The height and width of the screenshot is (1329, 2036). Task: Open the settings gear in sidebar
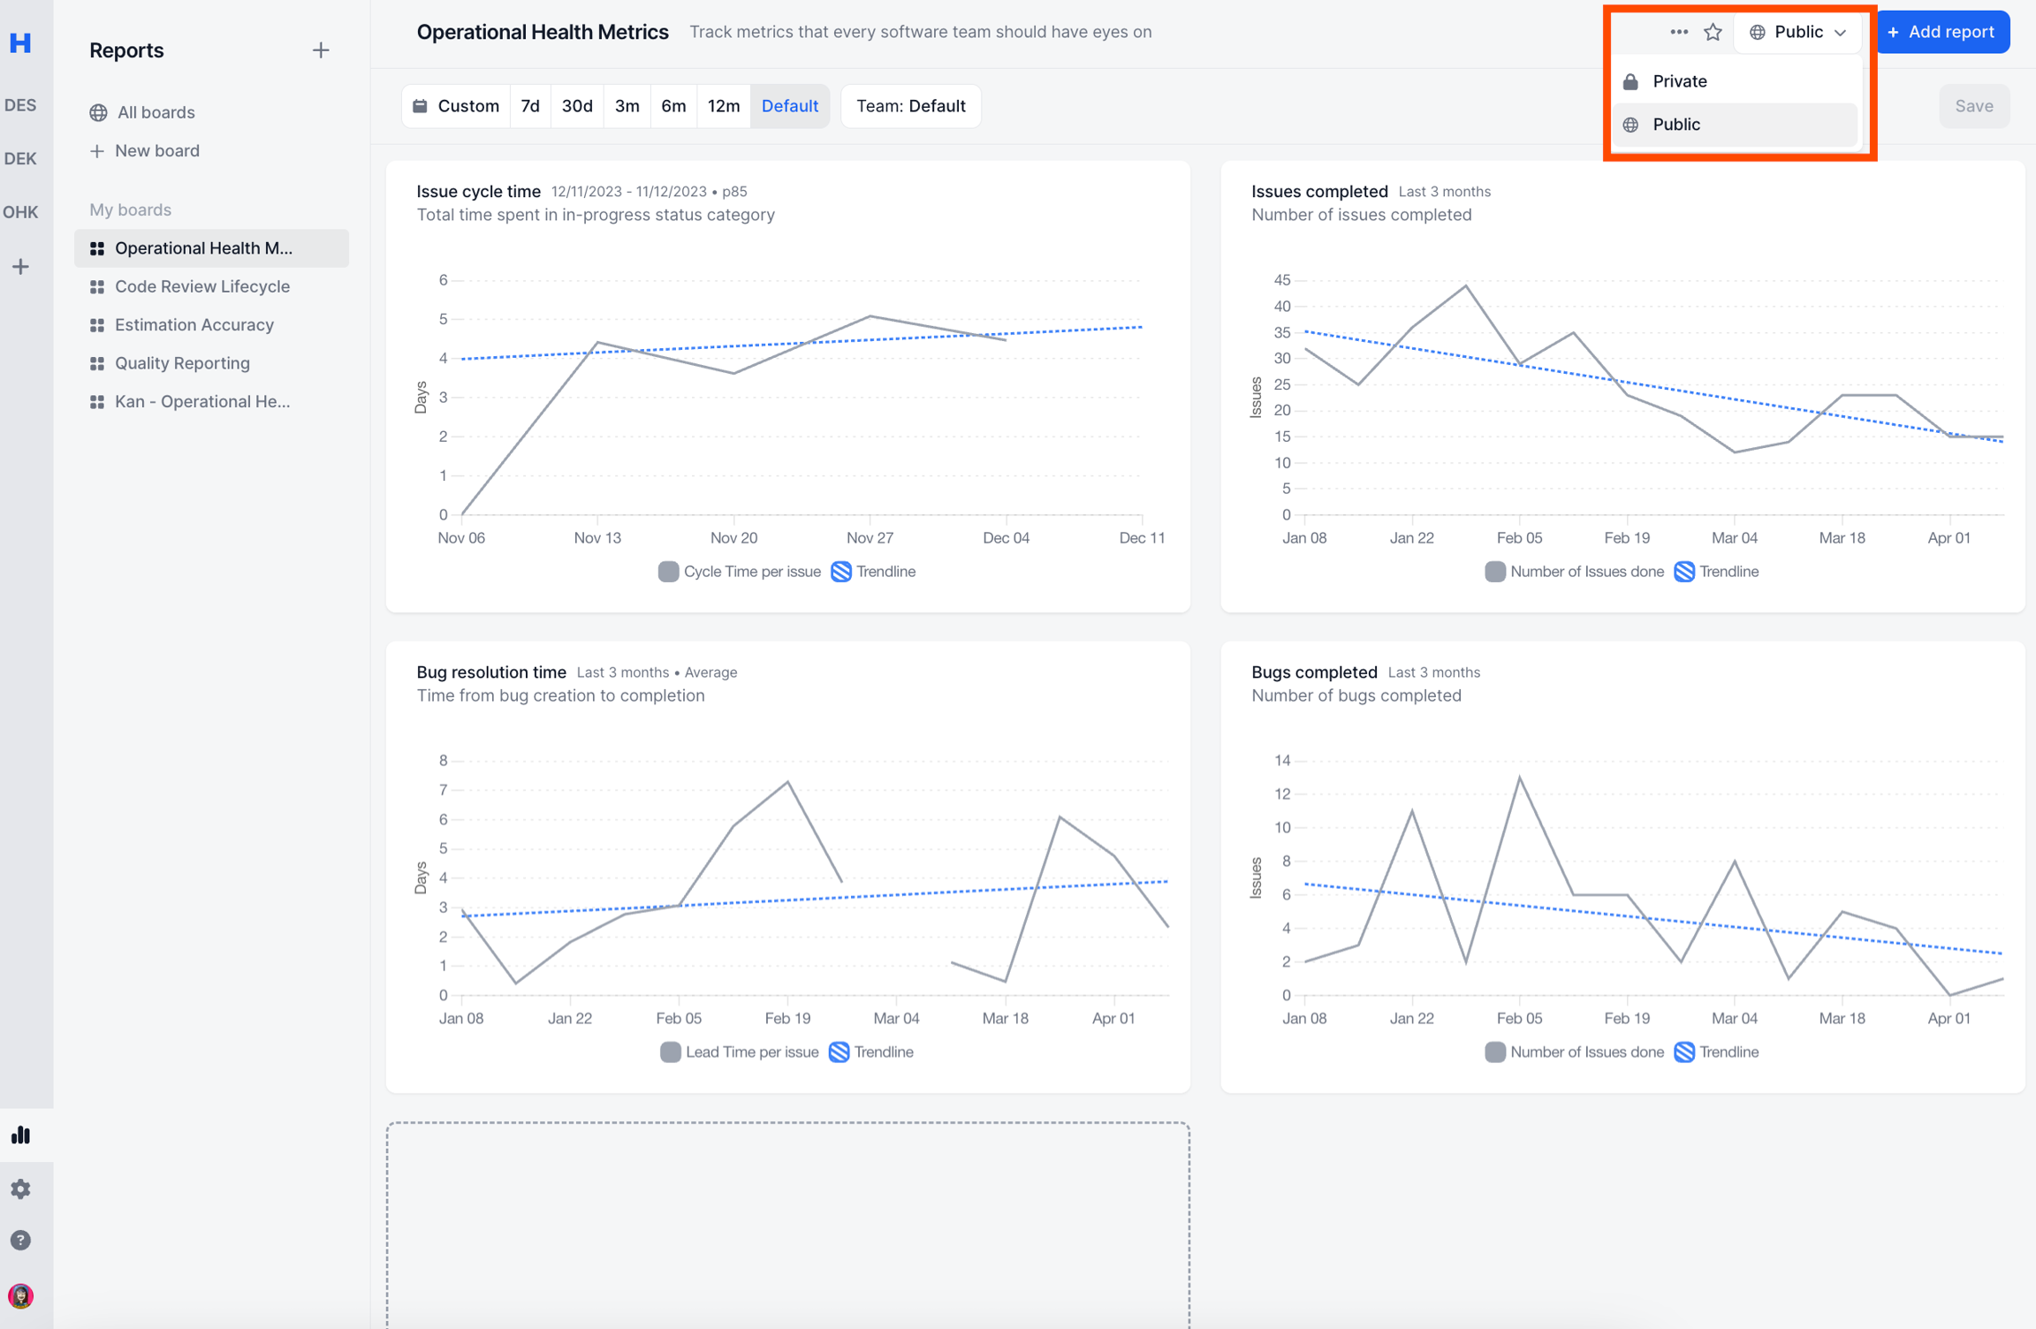tap(21, 1189)
